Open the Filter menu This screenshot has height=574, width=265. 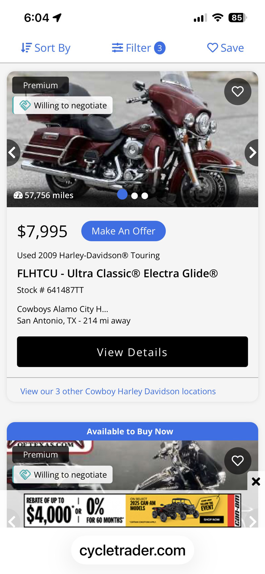pos(132,48)
